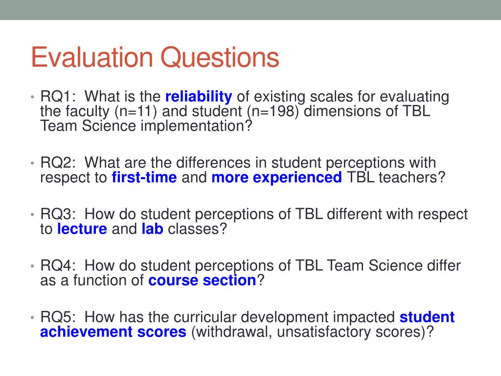Click the 'RQ1:' label
The height and width of the screenshot is (376, 501).
58,96
